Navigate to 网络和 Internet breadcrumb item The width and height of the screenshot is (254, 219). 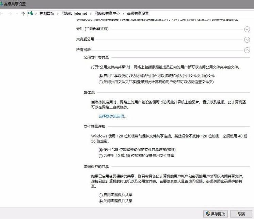coord(74,14)
